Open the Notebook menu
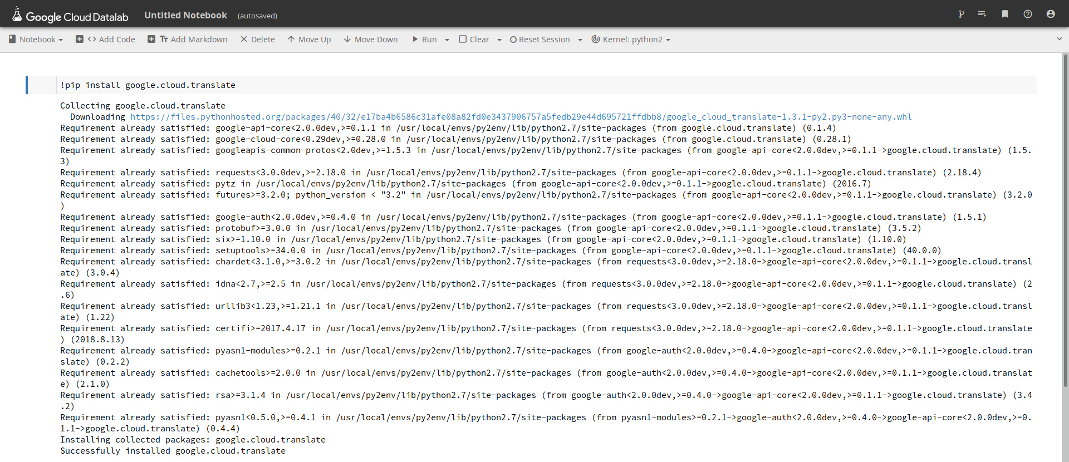Viewport: 1069px width, 462px height. pyautogui.click(x=36, y=40)
